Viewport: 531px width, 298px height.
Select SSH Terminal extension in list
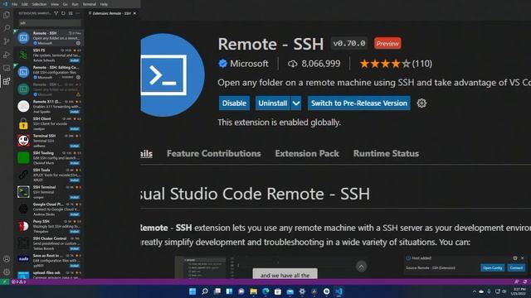coord(49,192)
